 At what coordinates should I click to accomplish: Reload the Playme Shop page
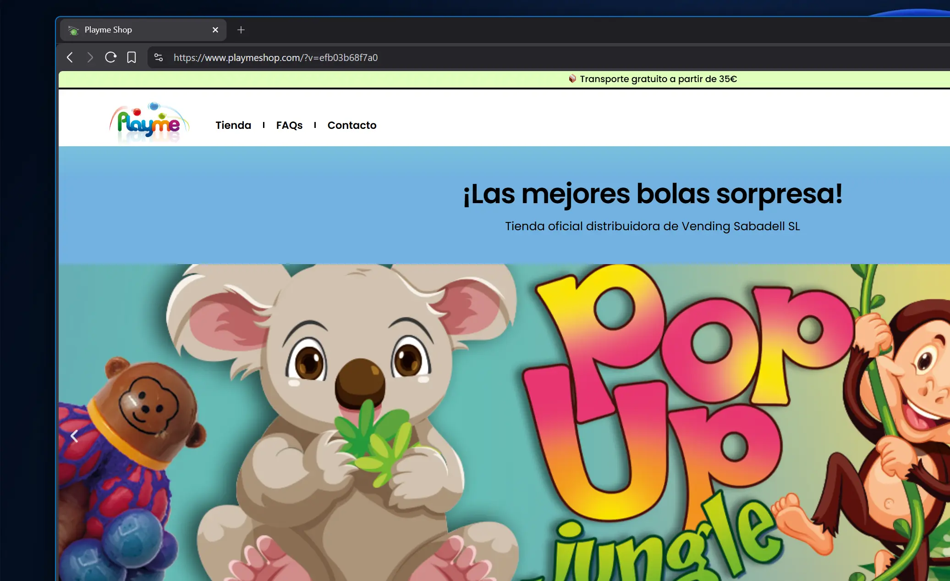110,57
